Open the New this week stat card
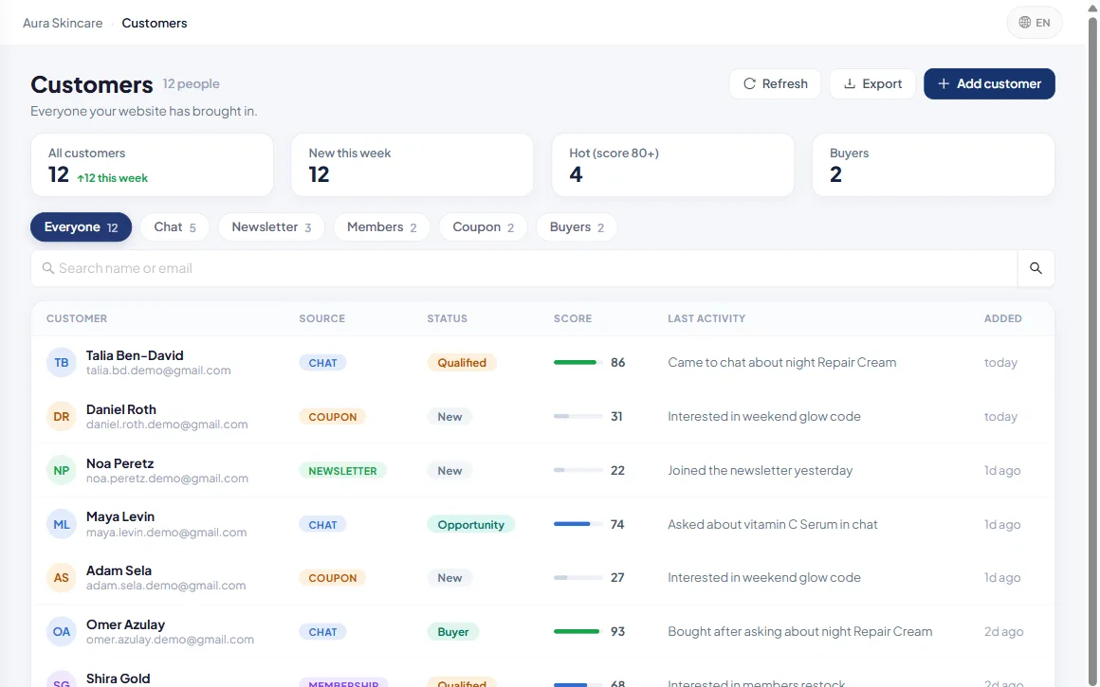This screenshot has width=1100, height=687. click(x=412, y=165)
